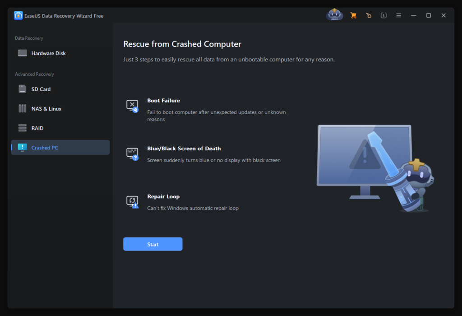Viewport: 462px width, 316px height.
Task: Click the Data Recovery section label
Action: click(29, 38)
